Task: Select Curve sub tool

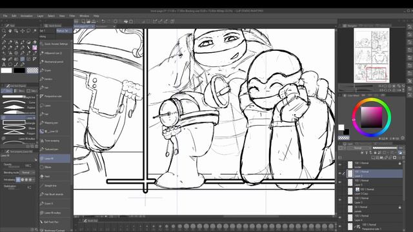Action: tap(19, 102)
